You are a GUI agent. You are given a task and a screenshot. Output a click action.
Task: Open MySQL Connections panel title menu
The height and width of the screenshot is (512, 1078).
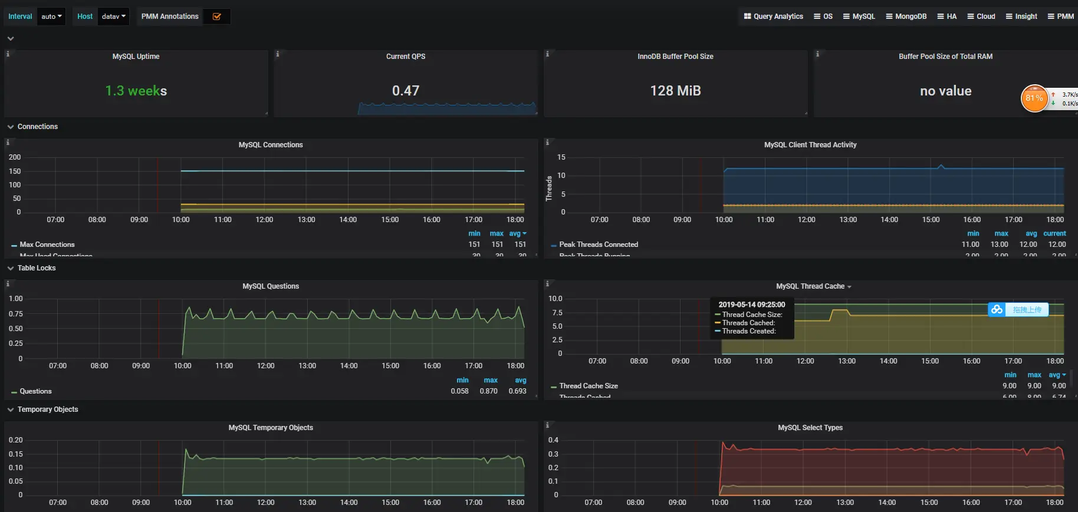[271, 145]
